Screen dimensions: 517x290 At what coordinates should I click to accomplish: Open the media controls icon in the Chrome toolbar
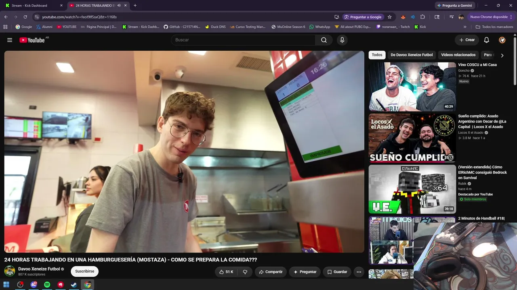pos(451,17)
